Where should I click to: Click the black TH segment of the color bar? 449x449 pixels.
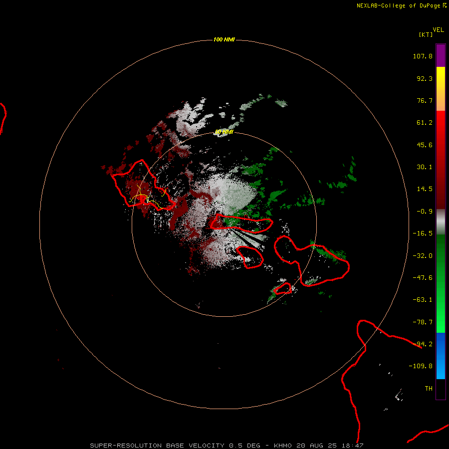441,389
